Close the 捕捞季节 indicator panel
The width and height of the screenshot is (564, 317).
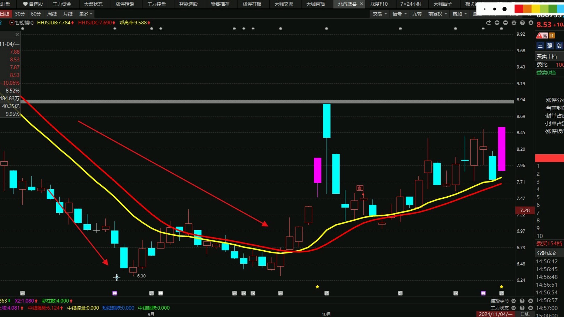click(x=531, y=301)
